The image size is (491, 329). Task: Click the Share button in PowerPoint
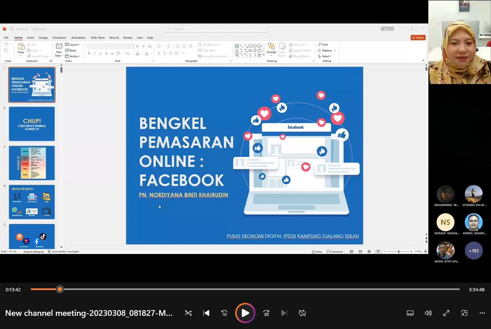point(418,38)
